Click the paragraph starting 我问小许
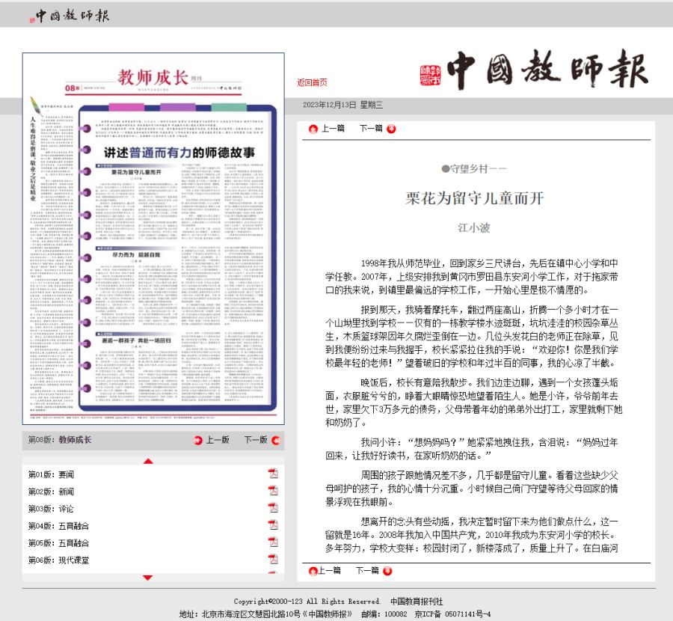Viewport: 673px width, 621px height. point(472,449)
